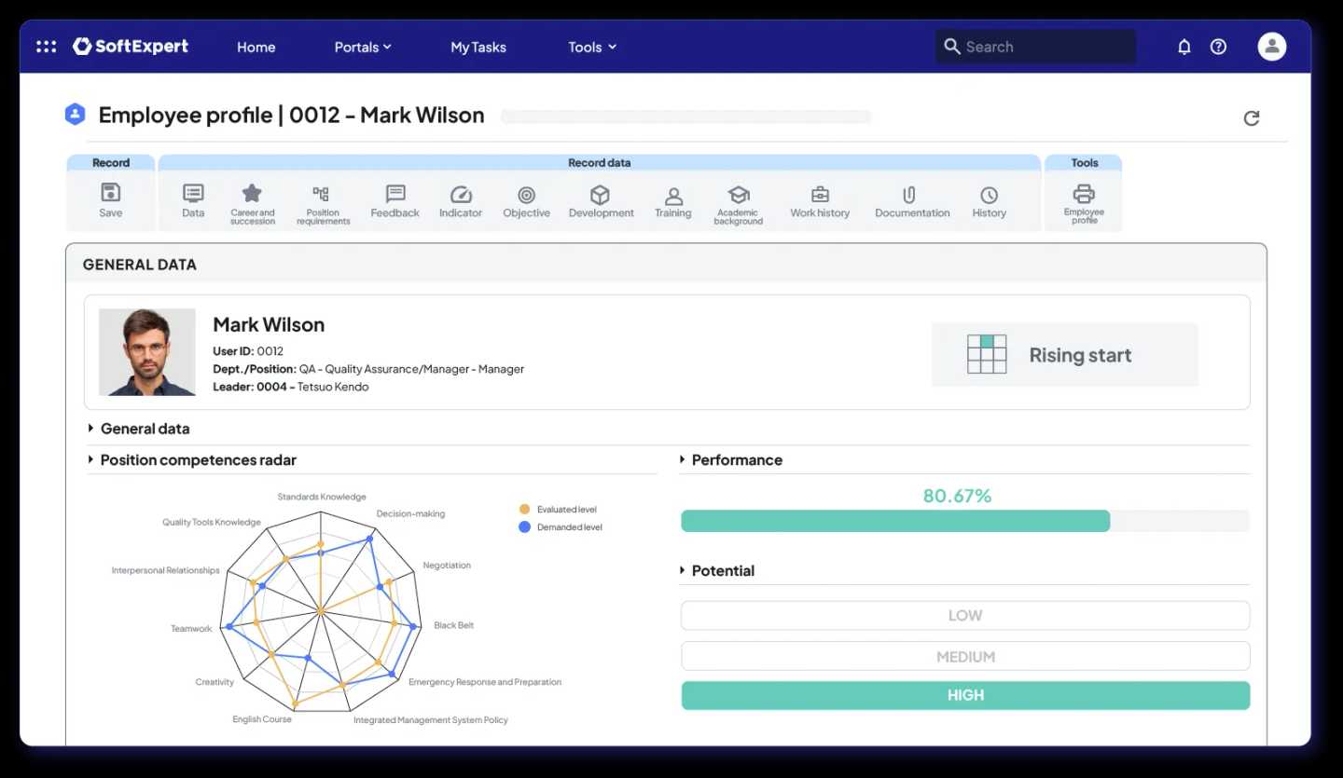Click the Work history briefcase icon
The height and width of the screenshot is (778, 1343).
click(x=820, y=195)
